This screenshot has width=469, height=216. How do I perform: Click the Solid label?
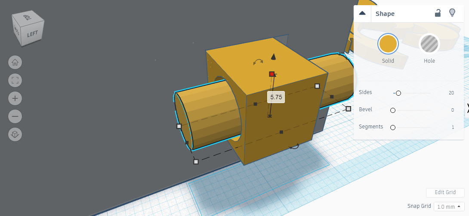[x=388, y=61]
